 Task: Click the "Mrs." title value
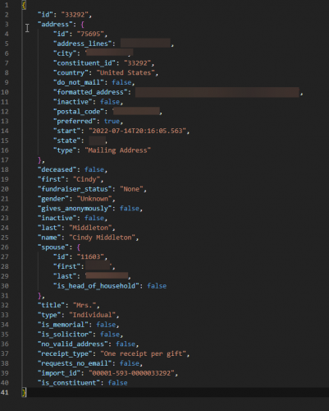[85, 305]
